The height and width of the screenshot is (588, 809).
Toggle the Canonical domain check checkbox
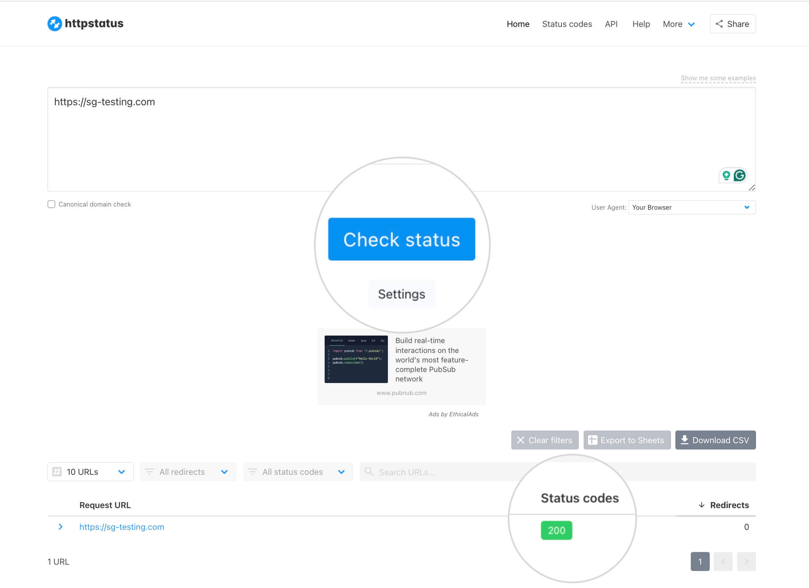tap(52, 205)
